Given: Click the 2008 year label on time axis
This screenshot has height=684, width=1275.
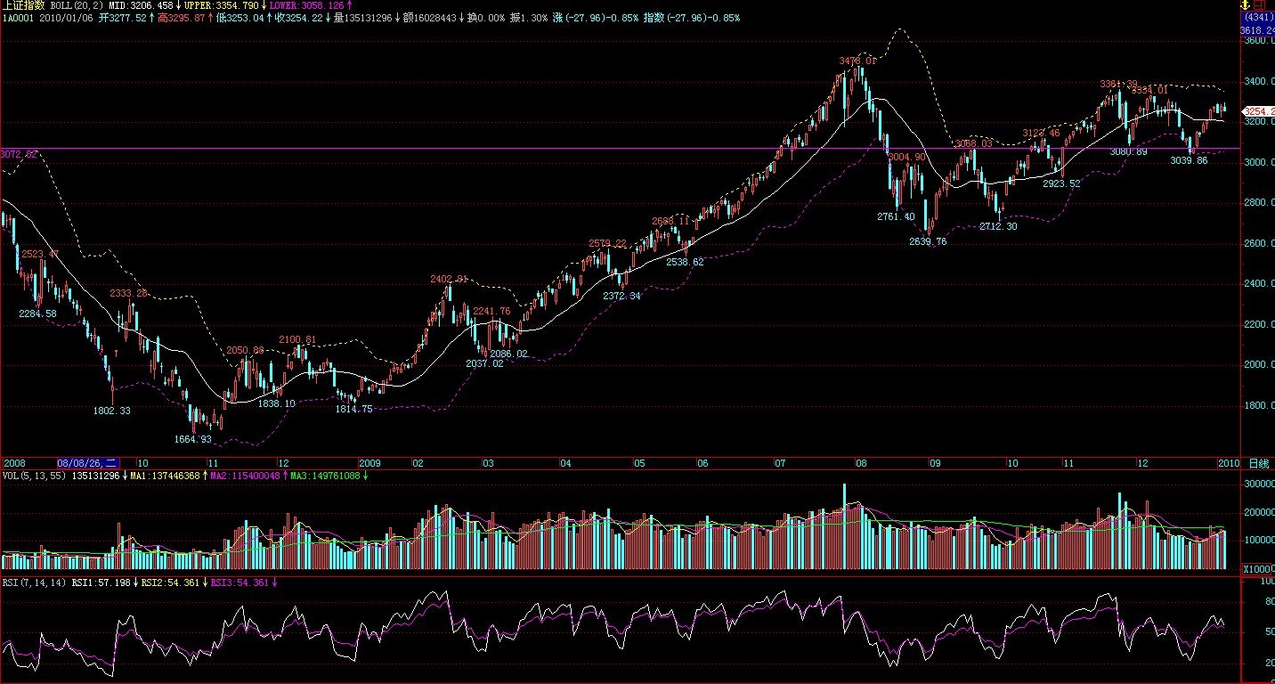Looking at the screenshot, I should click(13, 463).
